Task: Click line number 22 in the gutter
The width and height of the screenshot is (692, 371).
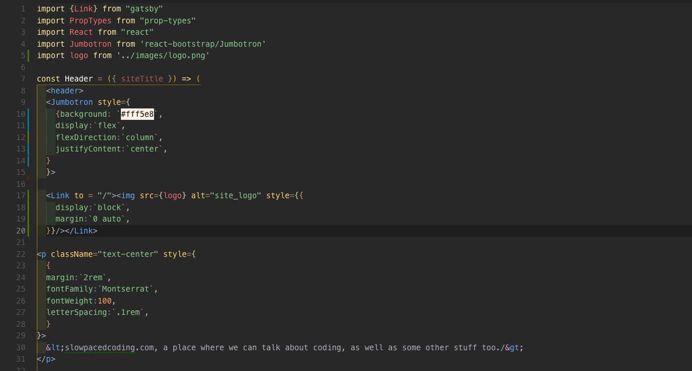Action: [21, 254]
